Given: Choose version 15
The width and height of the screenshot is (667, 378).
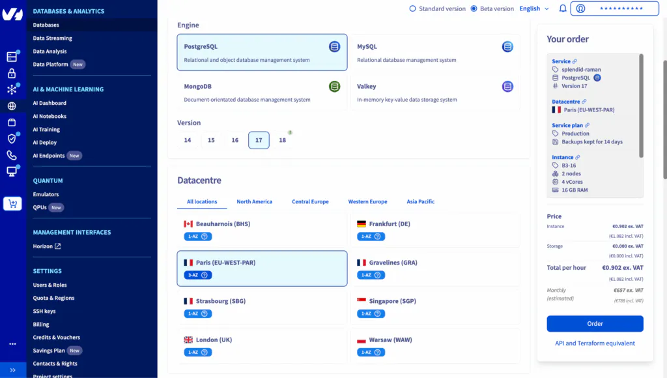Looking at the screenshot, I should pyautogui.click(x=211, y=140).
